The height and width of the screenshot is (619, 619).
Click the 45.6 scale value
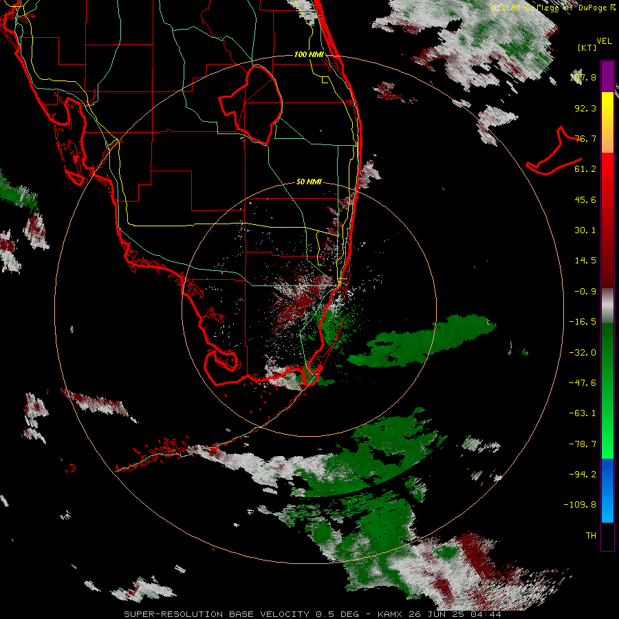point(585,199)
